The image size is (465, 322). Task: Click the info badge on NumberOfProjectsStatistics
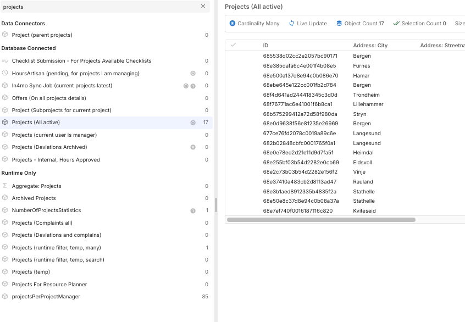coord(193,210)
